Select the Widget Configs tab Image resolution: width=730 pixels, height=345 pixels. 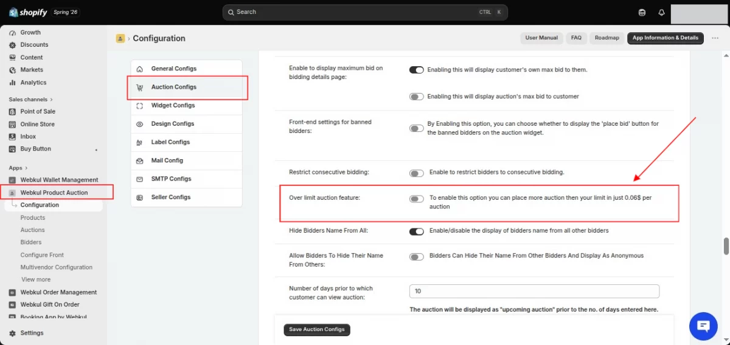point(187,106)
